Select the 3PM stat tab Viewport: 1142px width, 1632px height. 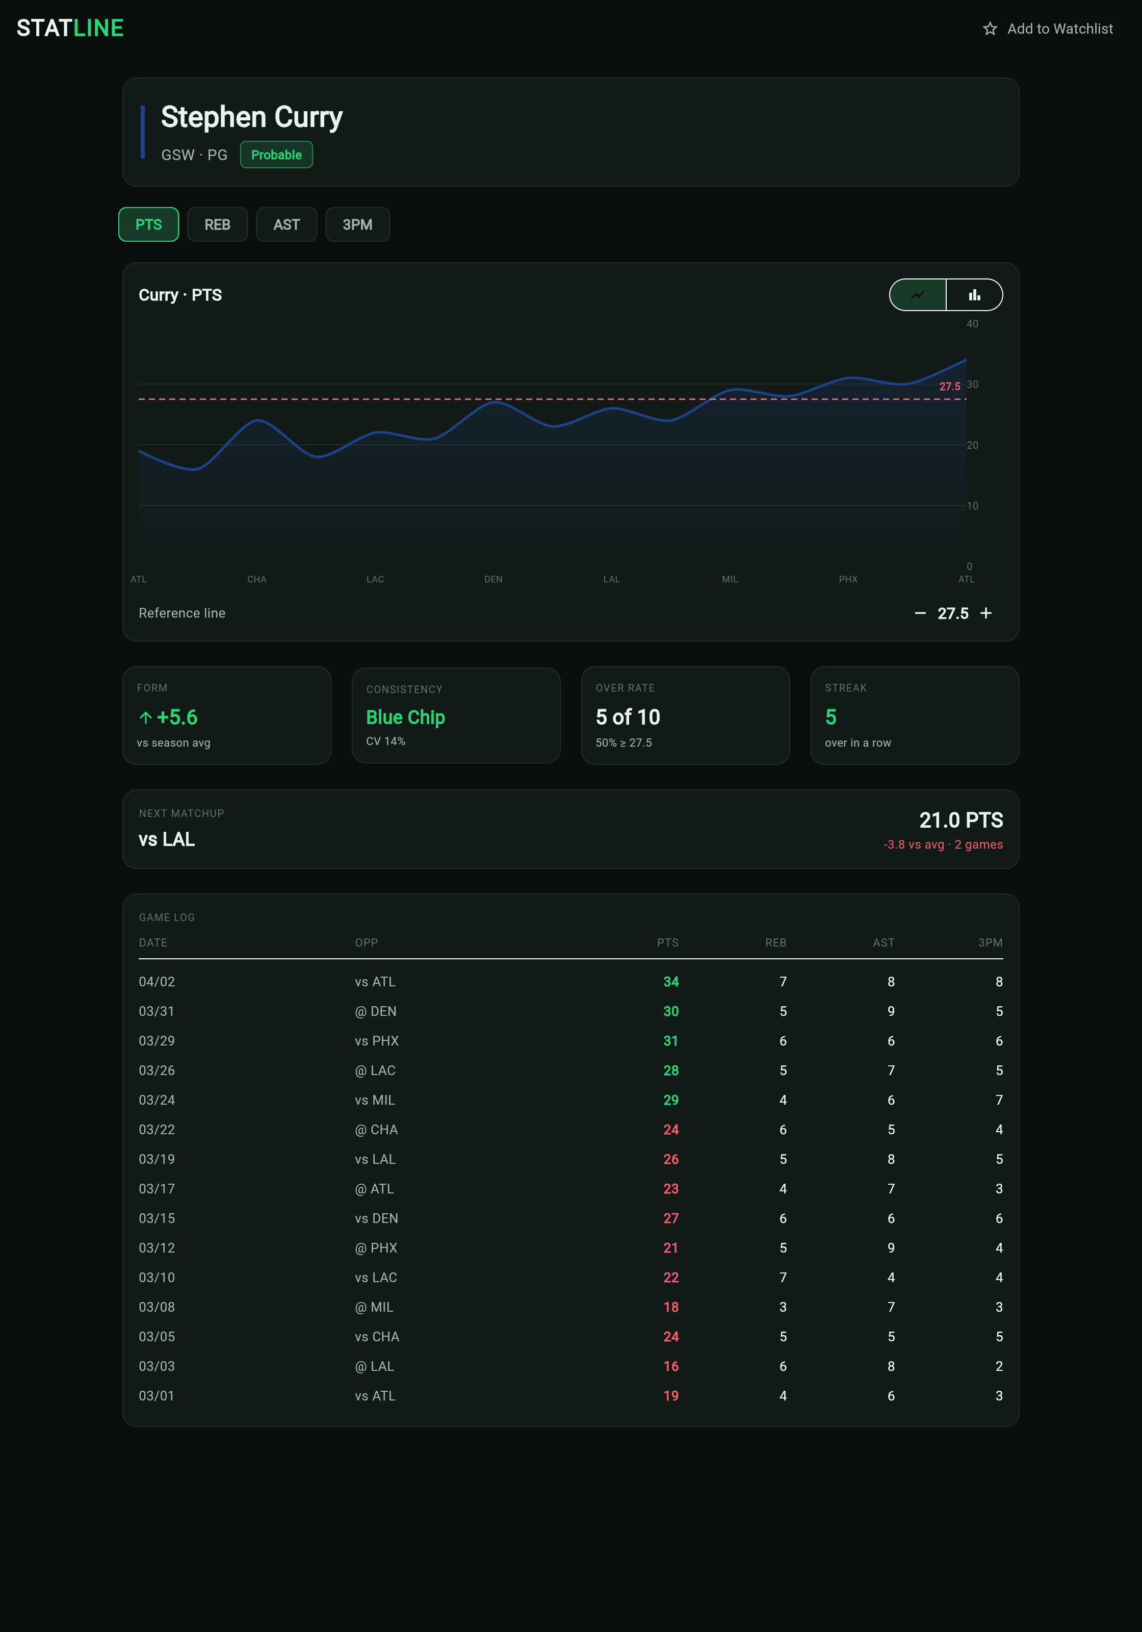coord(357,224)
